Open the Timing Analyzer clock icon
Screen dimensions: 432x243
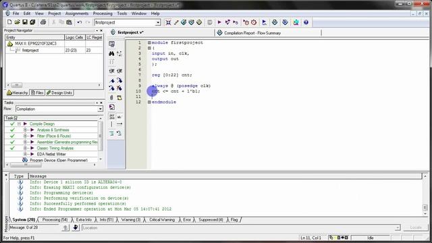pyautogui.click(x=254, y=22)
